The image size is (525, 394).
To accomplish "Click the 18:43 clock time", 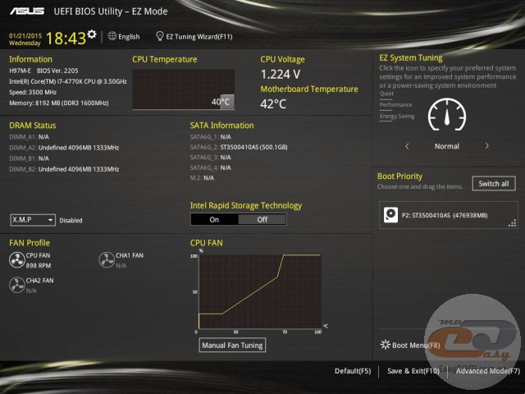I will [x=66, y=39].
